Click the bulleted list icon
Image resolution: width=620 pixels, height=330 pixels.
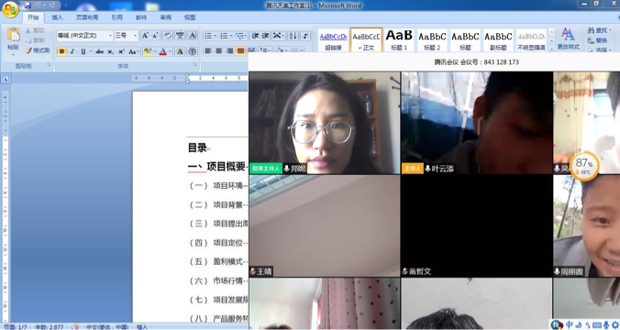(208, 36)
